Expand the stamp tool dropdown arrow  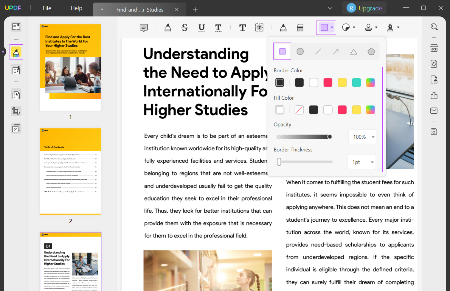(376, 27)
